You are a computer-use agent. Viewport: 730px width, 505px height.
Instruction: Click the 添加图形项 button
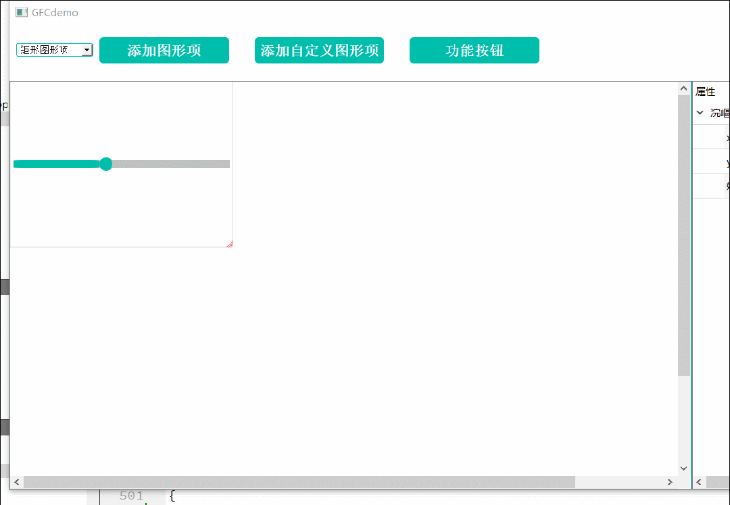pyautogui.click(x=164, y=50)
